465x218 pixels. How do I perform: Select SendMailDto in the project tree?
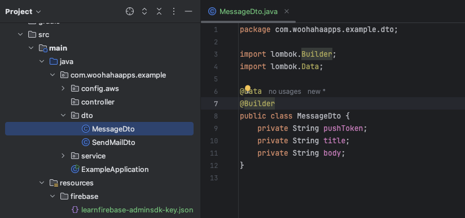coord(99,142)
